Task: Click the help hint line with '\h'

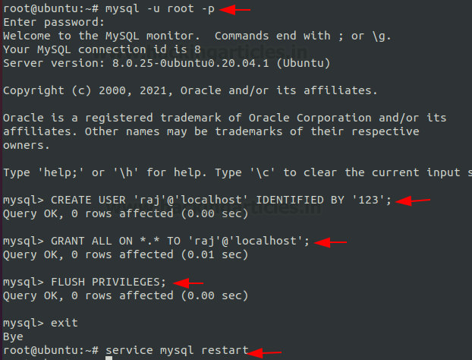Action: 236,173
